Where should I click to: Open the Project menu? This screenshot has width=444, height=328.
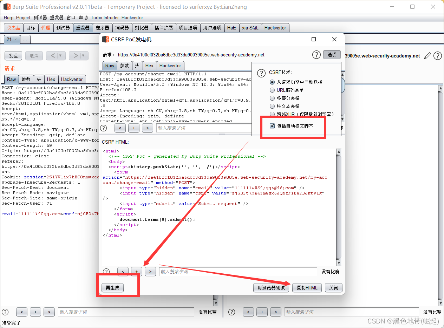coord(23,18)
